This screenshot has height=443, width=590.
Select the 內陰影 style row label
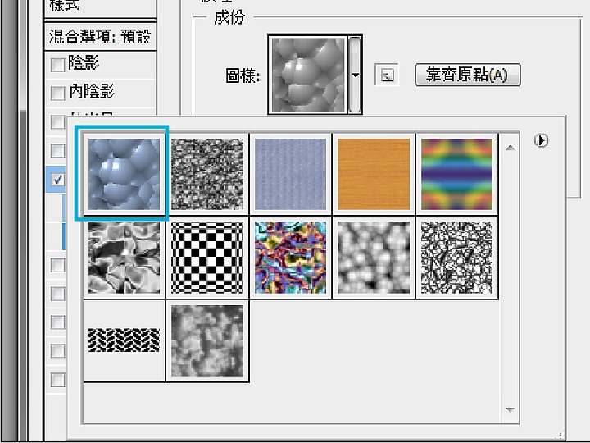click(92, 92)
